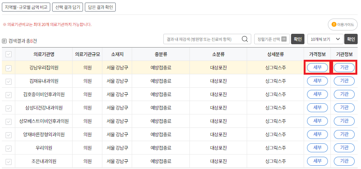
Task: Click the 강남우리집의원 name cell
Action: tap(44, 68)
